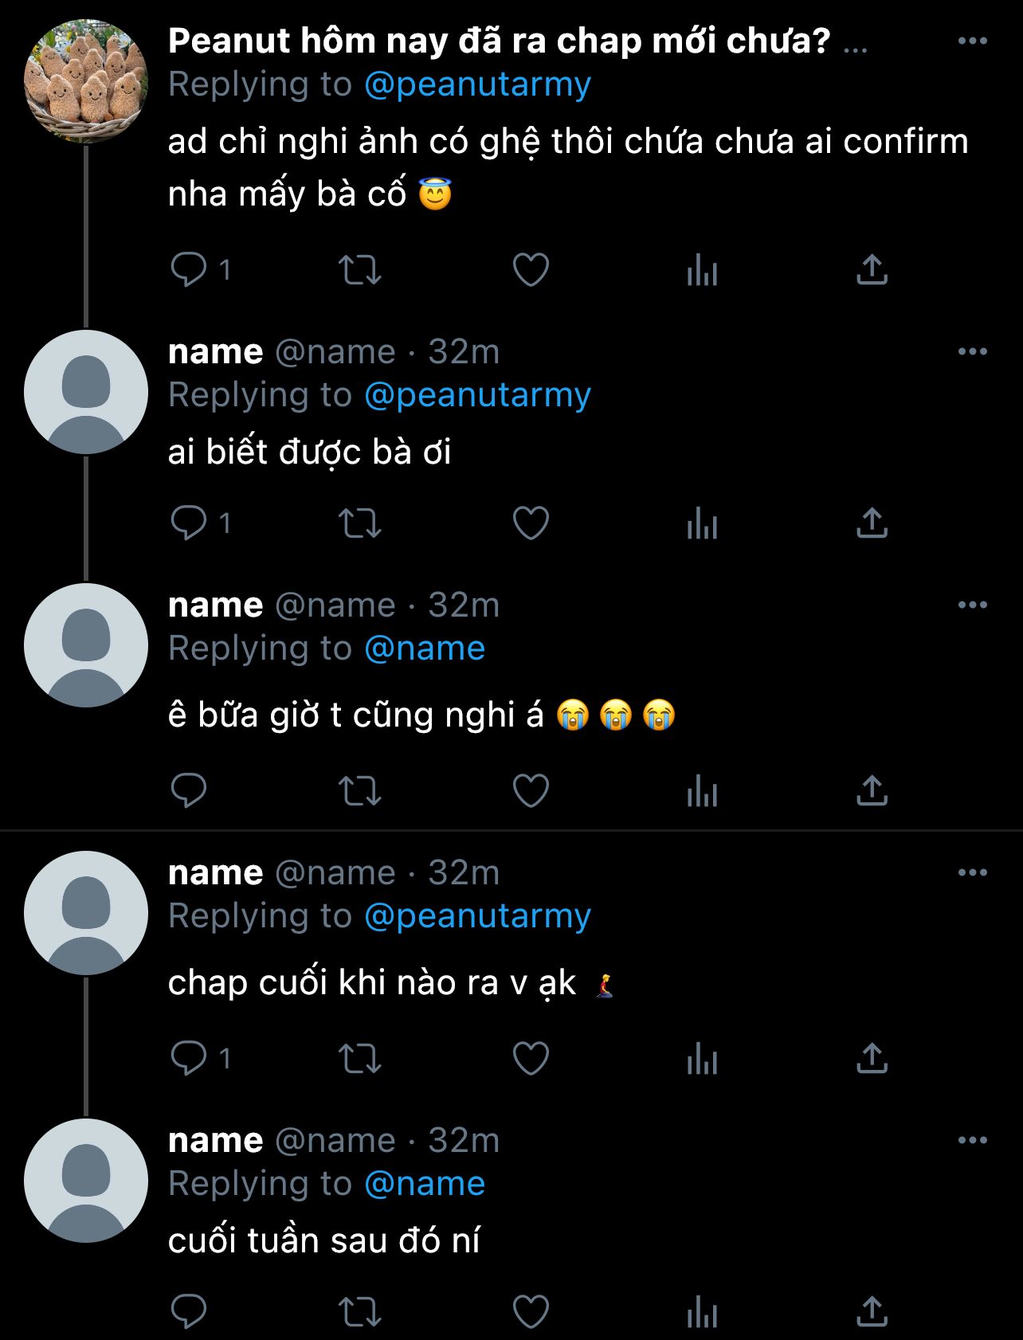Viewport: 1023px width, 1340px height.
Task: Open more options on Peanut's tweet
Action: 972,41
